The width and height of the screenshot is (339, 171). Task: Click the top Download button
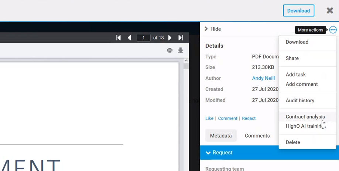tap(299, 11)
